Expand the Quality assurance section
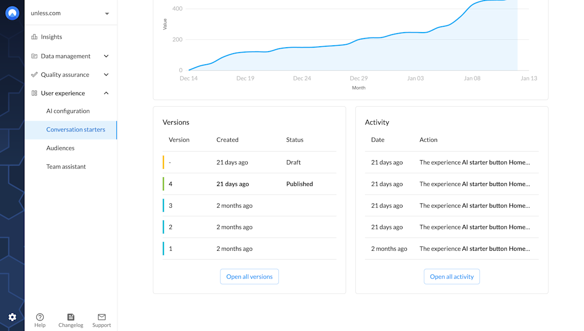Viewport: 584px width, 331px height. click(x=106, y=74)
